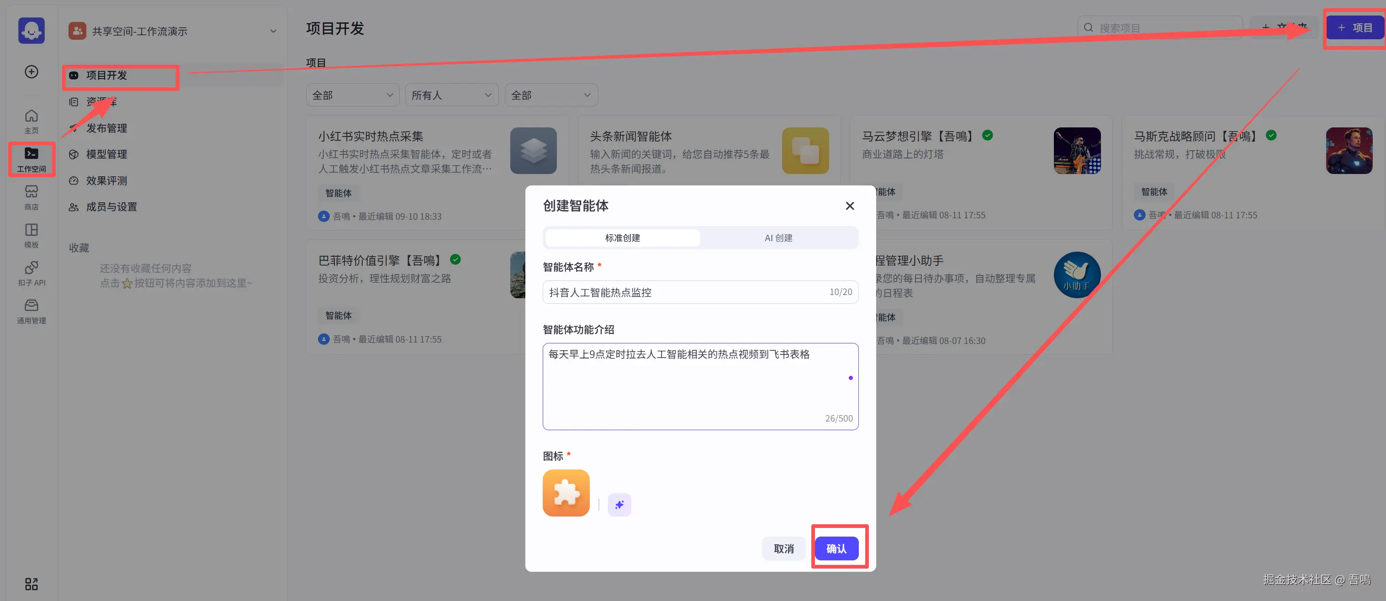Click the 智能体名称 input field
The width and height of the screenshot is (1386, 601).
click(683, 292)
